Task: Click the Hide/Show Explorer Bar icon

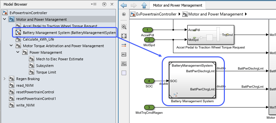Action: (124, 14)
